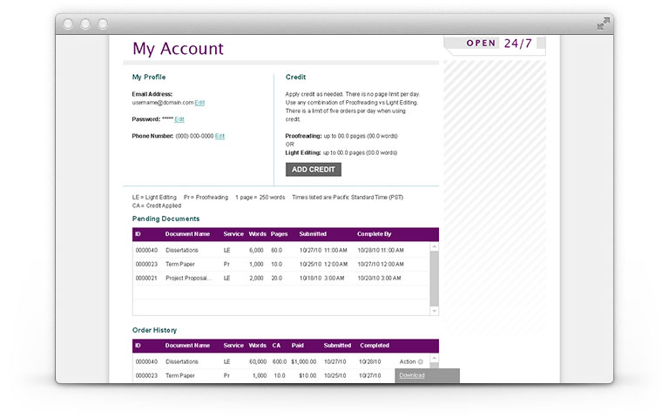Click the Download link in action popup
Viewport: 669px width, 418px height.
click(412, 375)
